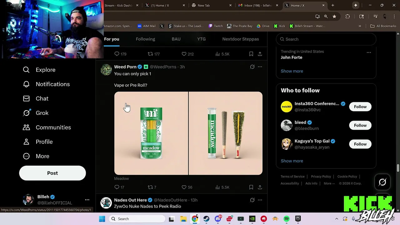Open Explore in the sidebar
Viewport: 400px width, 225px height.
39,70
